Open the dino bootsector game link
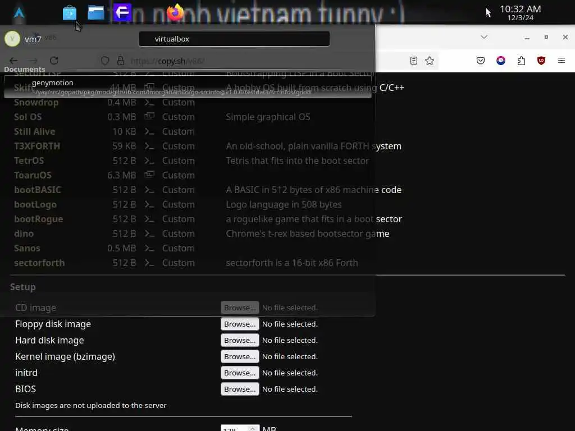The width and height of the screenshot is (575, 431). pyautogui.click(x=24, y=234)
